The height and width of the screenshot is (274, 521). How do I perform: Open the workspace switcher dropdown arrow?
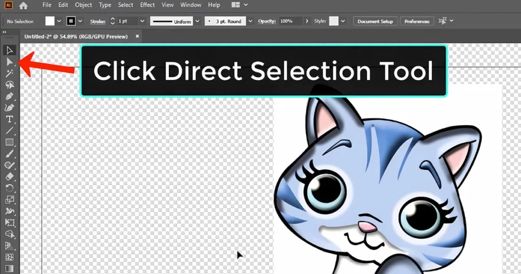tap(246, 5)
